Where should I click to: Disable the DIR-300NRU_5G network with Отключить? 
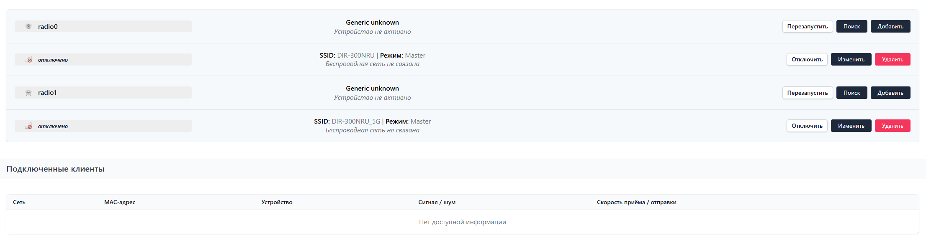coord(807,126)
